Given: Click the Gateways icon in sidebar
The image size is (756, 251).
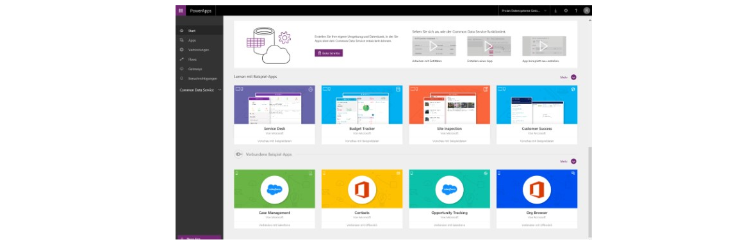Looking at the screenshot, I should (x=181, y=69).
